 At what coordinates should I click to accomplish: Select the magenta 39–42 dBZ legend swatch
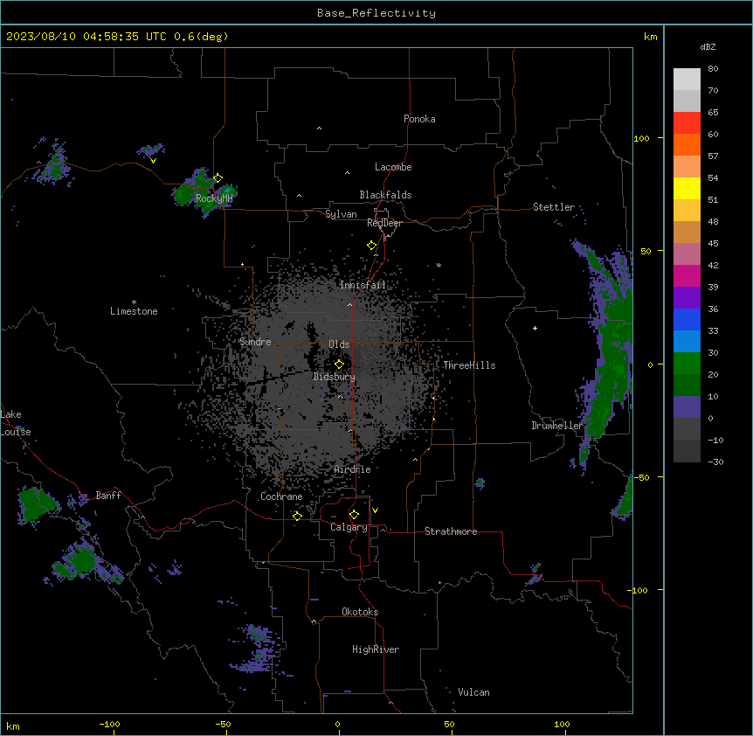pyautogui.click(x=687, y=275)
